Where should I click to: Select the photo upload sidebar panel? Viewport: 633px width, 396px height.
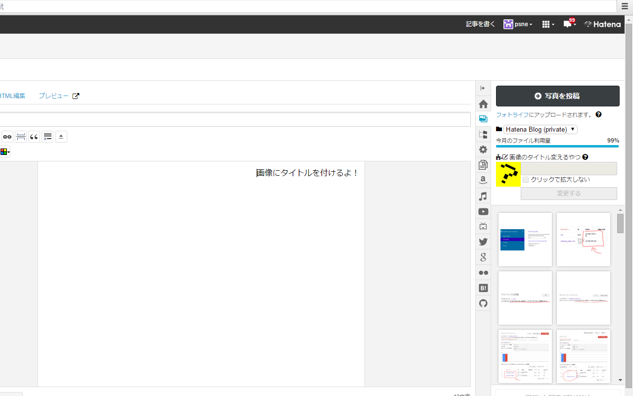coord(483,119)
